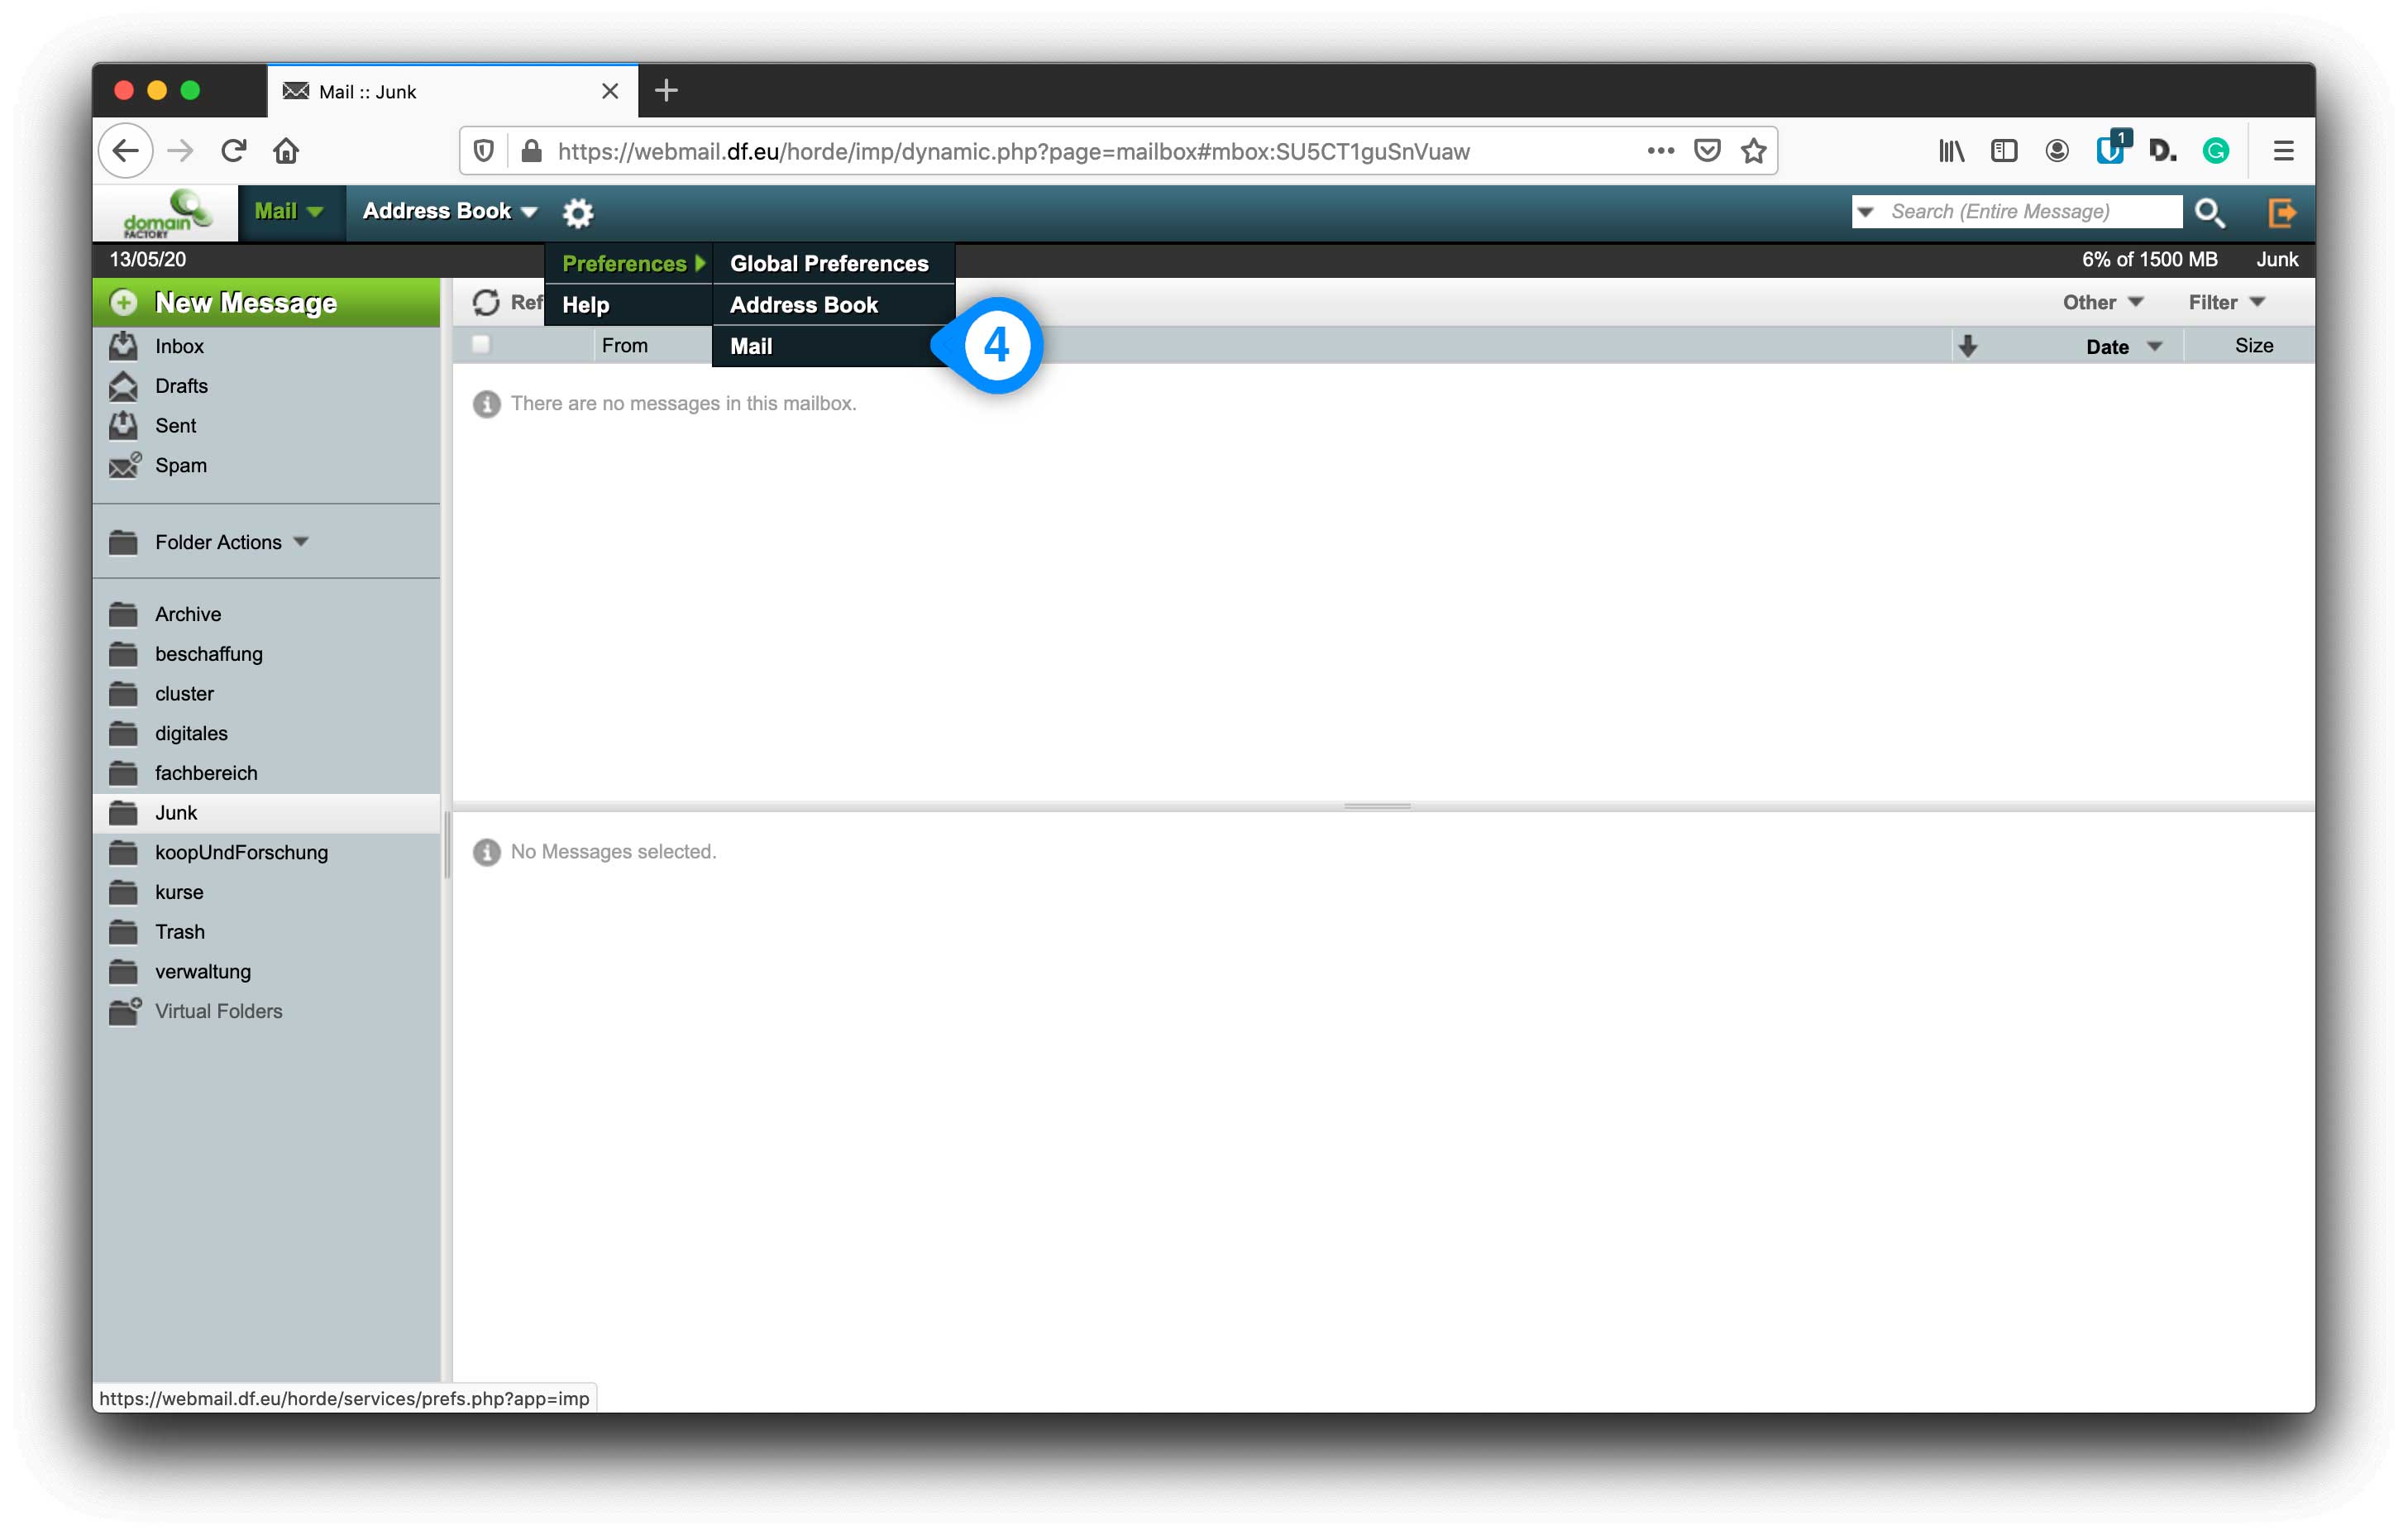Select the Junk folder
The height and width of the screenshot is (1535, 2408).
(x=266, y=813)
